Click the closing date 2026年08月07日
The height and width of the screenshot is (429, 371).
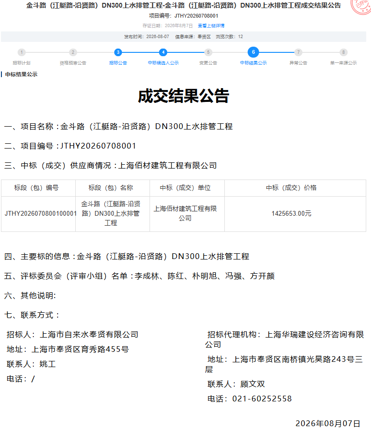pos(328,424)
